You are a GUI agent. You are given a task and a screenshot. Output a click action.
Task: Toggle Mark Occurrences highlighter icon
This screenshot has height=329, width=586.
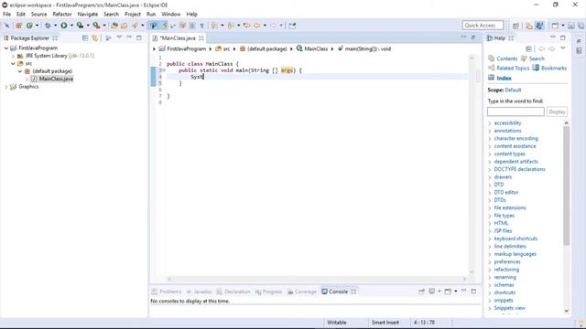[x=164, y=26]
